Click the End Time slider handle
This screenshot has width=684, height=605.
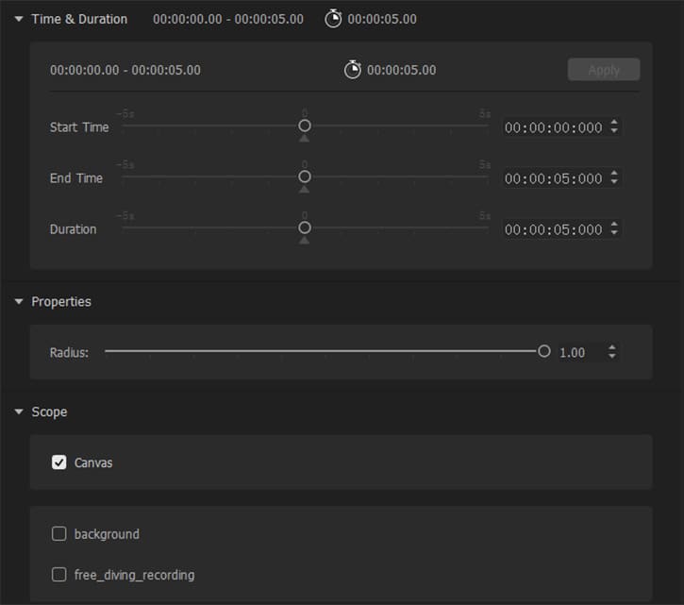pos(305,176)
